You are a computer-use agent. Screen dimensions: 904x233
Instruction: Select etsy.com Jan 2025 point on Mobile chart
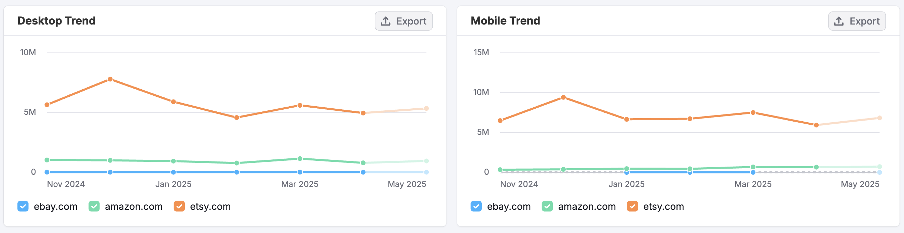pyautogui.click(x=627, y=119)
